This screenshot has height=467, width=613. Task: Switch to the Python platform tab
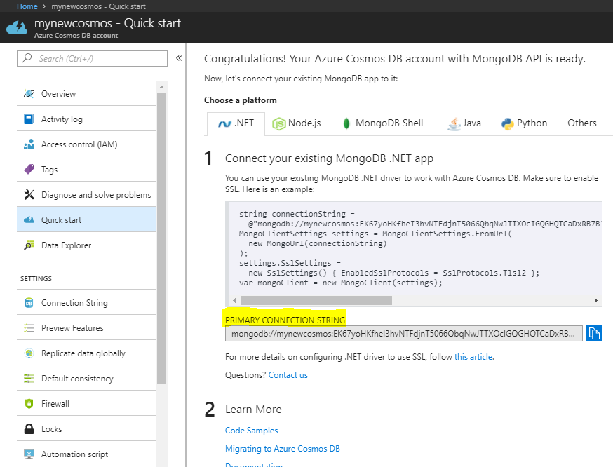tap(524, 123)
